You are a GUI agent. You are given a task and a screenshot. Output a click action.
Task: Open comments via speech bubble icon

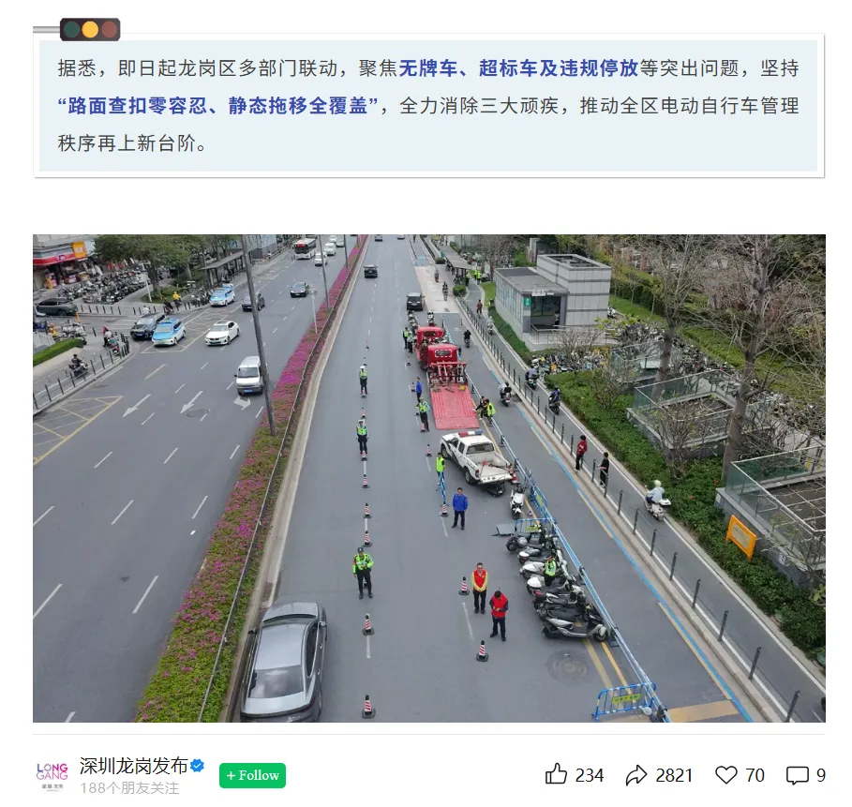point(798,775)
